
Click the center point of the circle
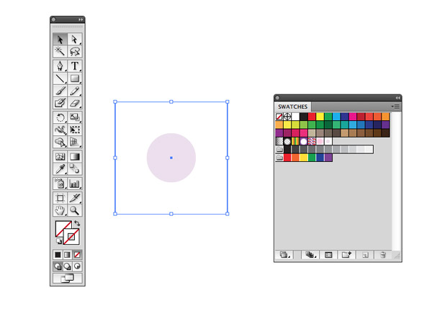pos(171,158)
